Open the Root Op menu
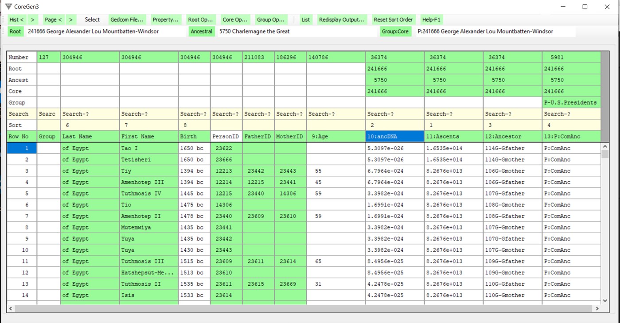The image size is (620, 323). 200,19
